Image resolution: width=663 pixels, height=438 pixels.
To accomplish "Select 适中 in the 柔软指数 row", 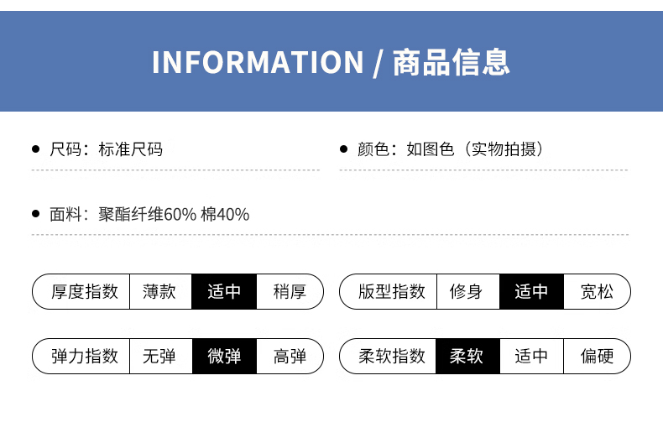I will [x=531, y=357].
